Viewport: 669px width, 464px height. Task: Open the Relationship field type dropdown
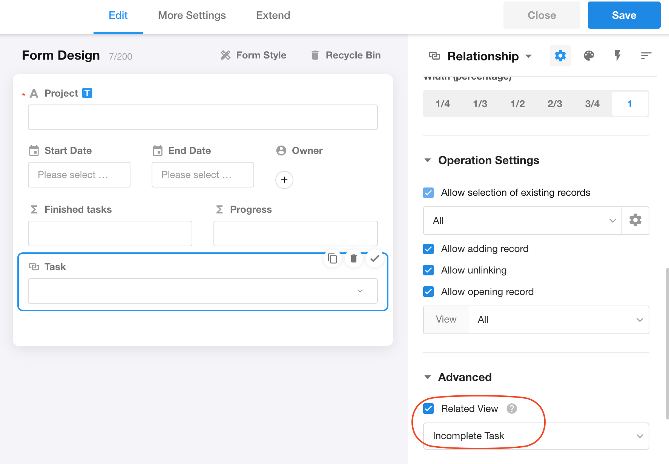[x=528, y=56]
